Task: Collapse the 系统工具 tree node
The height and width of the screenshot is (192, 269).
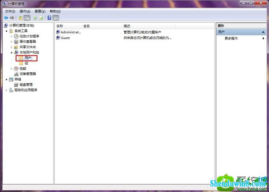Action: click(6, 31)
